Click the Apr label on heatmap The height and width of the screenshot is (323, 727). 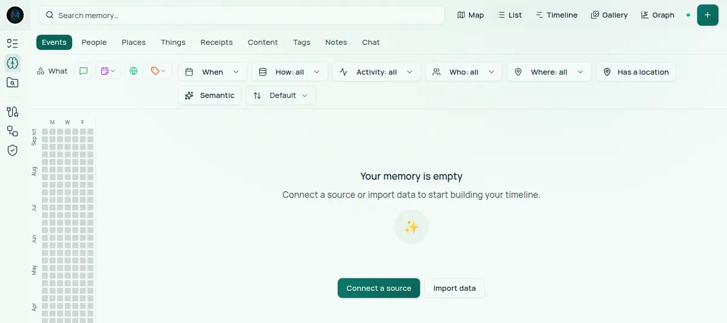coord(35,307)
